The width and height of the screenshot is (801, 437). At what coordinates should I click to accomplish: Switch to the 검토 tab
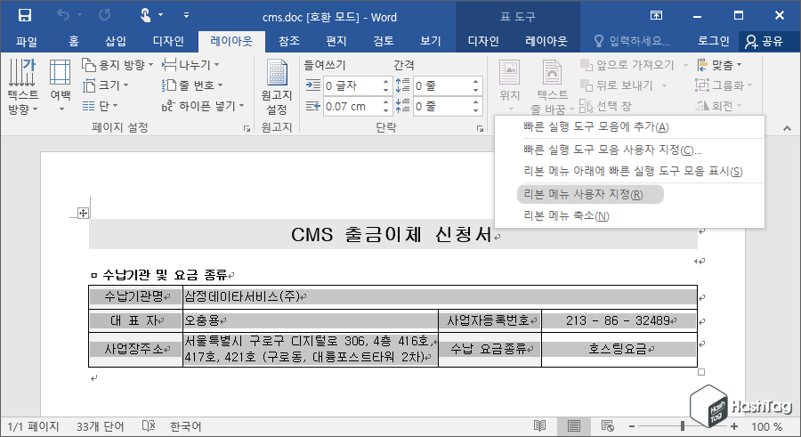(383, 41)
